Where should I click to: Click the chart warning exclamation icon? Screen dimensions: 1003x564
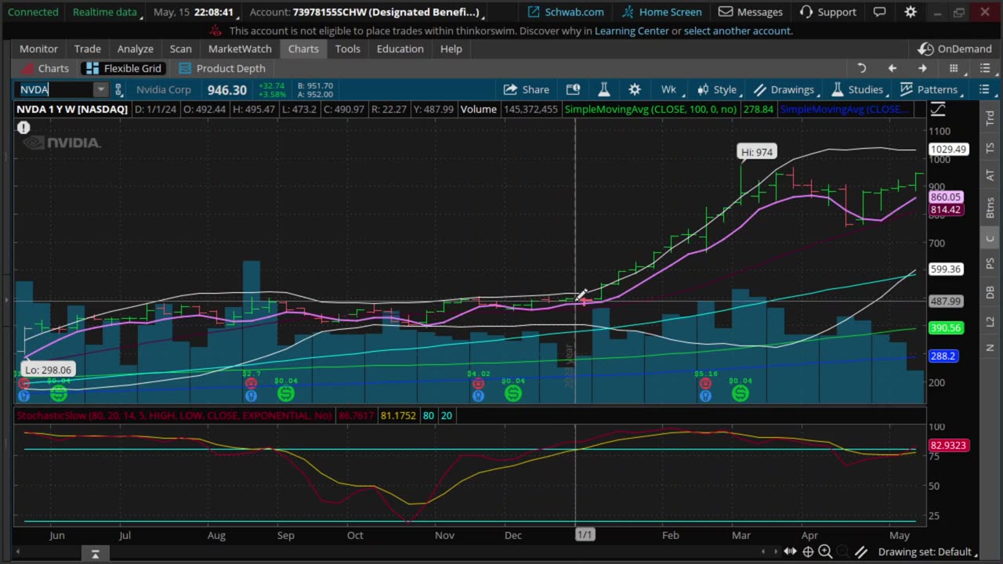(24, 127)
